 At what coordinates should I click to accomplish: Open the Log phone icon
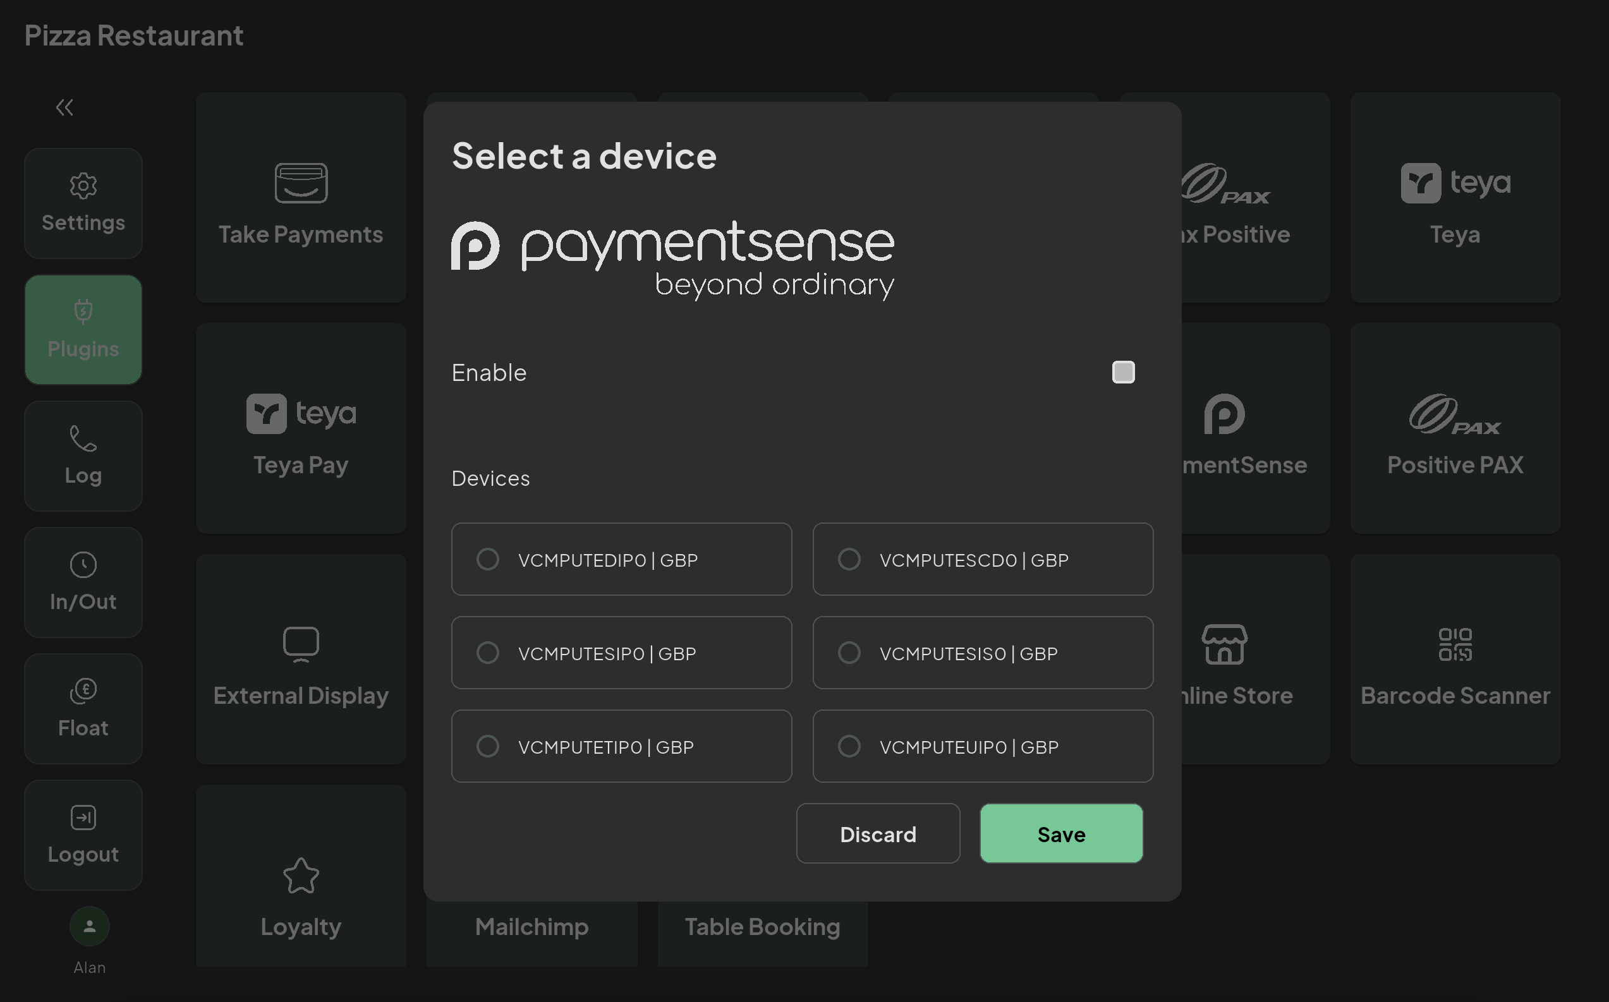pos(83,438)
